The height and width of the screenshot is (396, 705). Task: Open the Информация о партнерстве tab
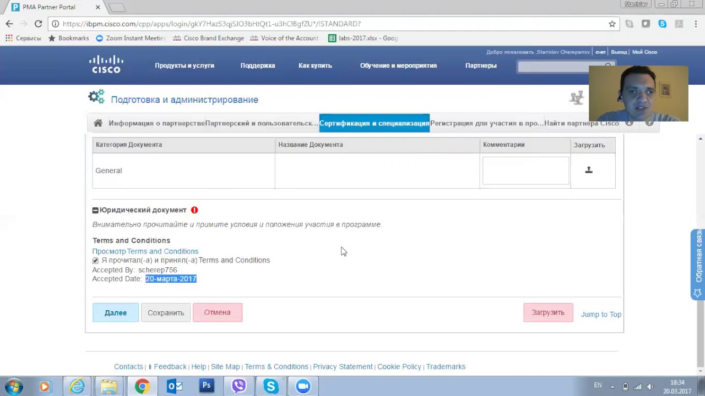[x=156, y=123]
